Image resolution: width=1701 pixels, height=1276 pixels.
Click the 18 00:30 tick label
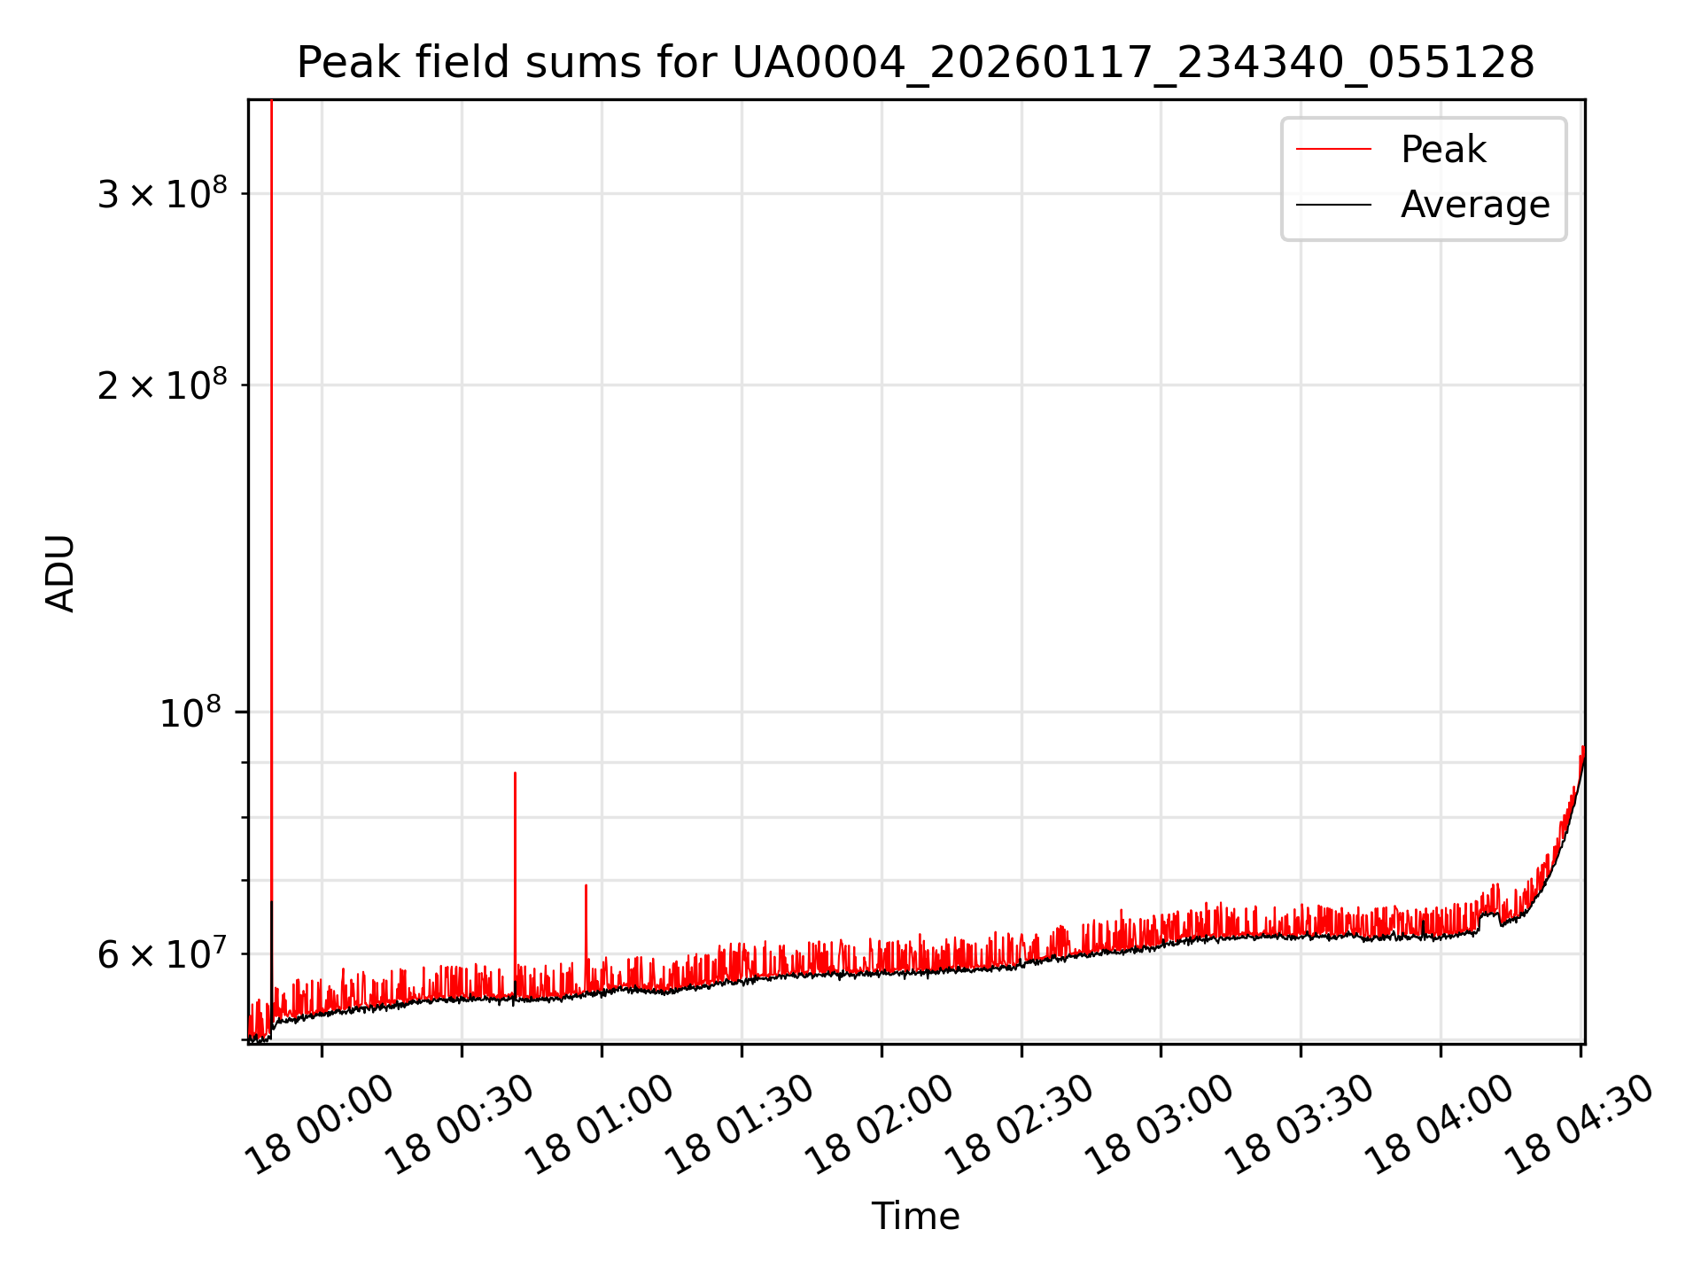pos(462,1124)
